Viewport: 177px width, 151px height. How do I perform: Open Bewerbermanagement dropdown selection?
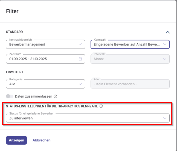point(41,44)
